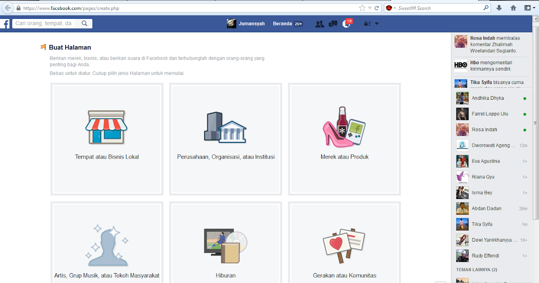Screen dimensions: 539x283
Task: Click HBO logo thumbnail in ticker
Action: tap(461, 66)
